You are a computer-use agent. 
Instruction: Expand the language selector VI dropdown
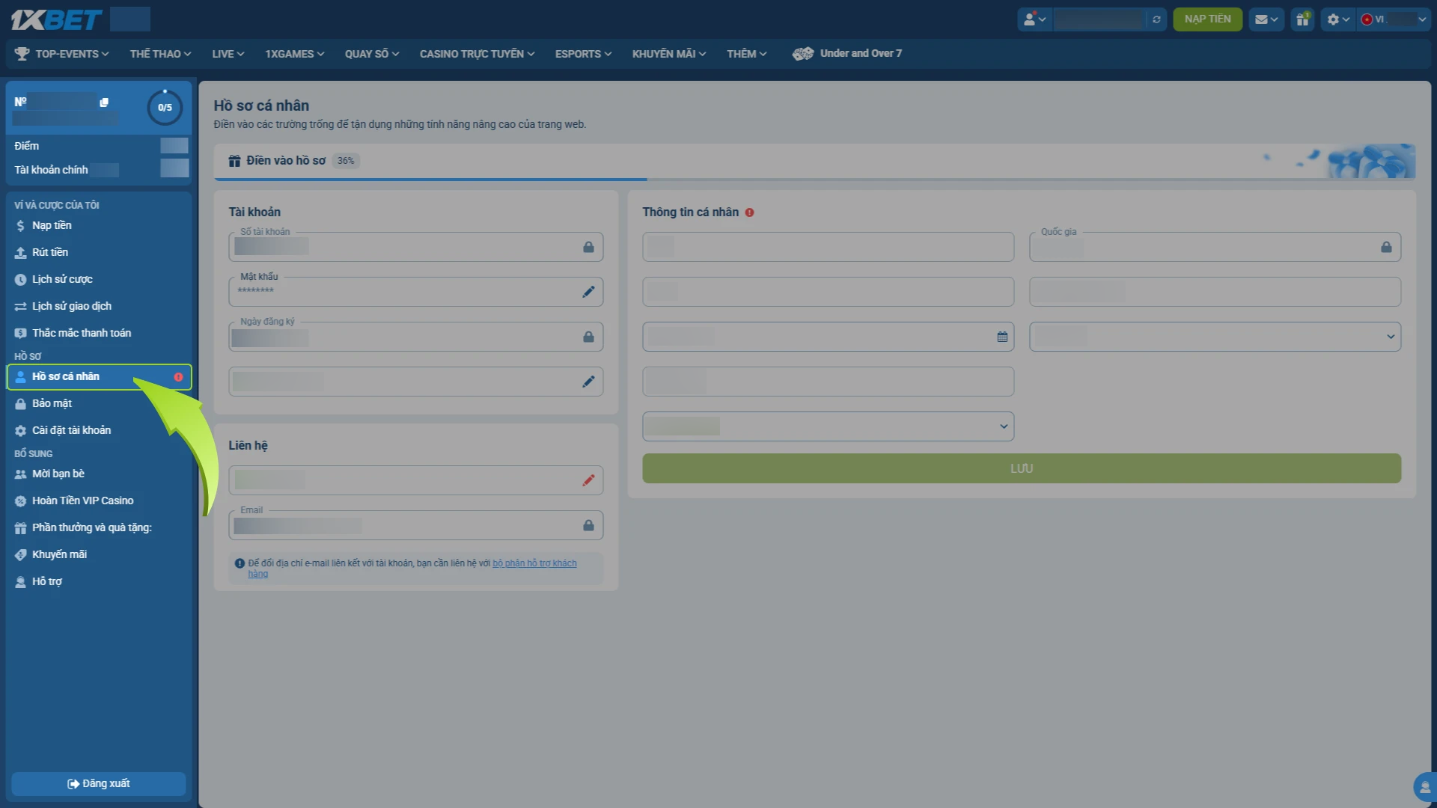pos(1394,19)
